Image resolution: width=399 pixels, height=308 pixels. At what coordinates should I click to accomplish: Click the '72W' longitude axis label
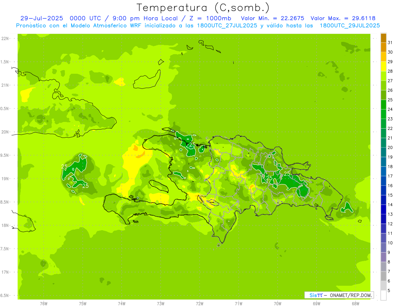[199, 304]
